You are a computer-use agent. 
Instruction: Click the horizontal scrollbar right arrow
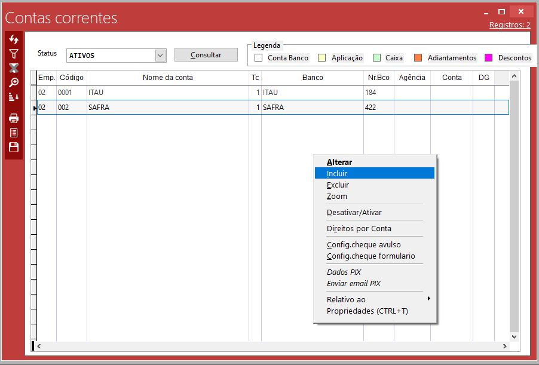pos(505,346)
